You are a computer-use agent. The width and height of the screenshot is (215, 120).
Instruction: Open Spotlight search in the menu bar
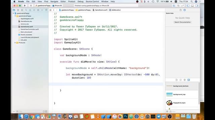[191, 1]
